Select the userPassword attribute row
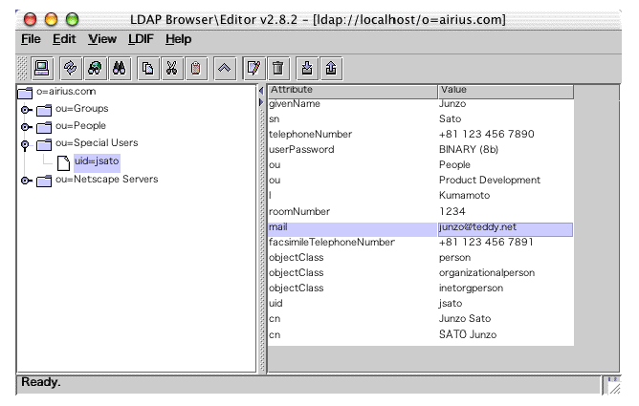 [421, 149]
